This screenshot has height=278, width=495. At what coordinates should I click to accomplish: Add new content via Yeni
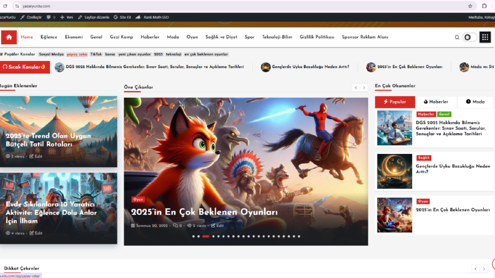pos(67,17)
